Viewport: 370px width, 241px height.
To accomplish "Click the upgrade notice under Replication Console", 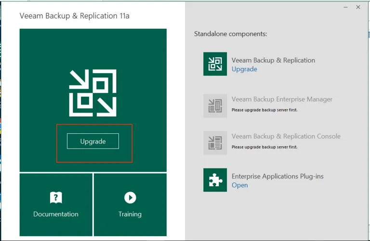I will pos(264,147).
